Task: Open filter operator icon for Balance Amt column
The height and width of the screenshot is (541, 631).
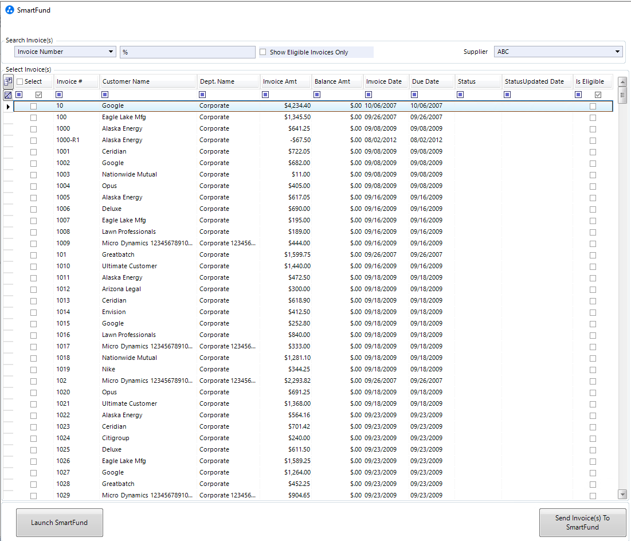Action: tap(317, 95)
